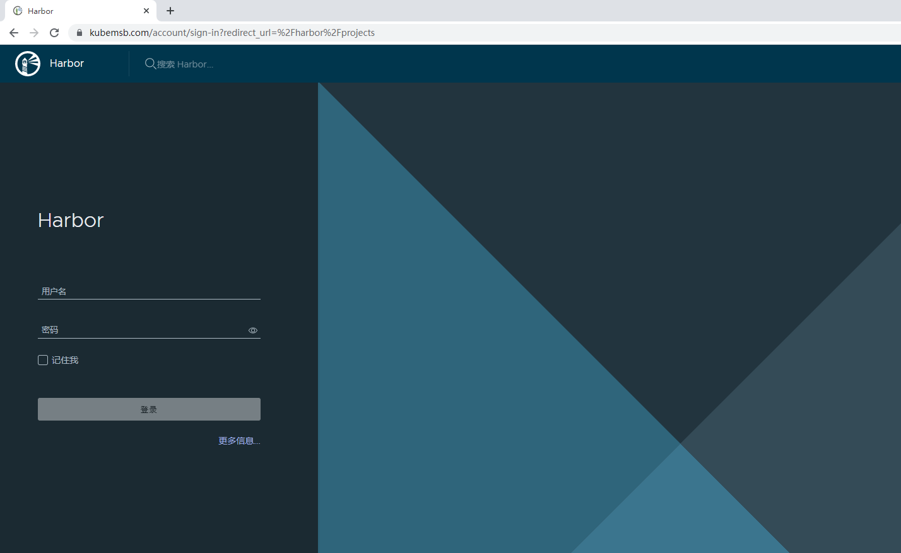Go back with browser back arrow
This screenshot has height=553, width=901.
(14, 33)
